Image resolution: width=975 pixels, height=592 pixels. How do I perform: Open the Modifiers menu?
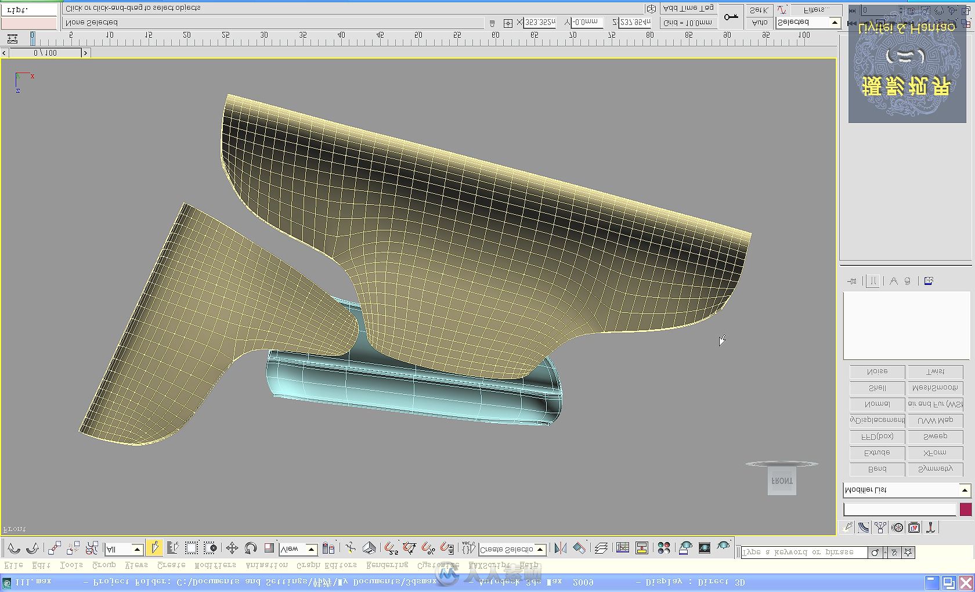click(x=215, y=565)
